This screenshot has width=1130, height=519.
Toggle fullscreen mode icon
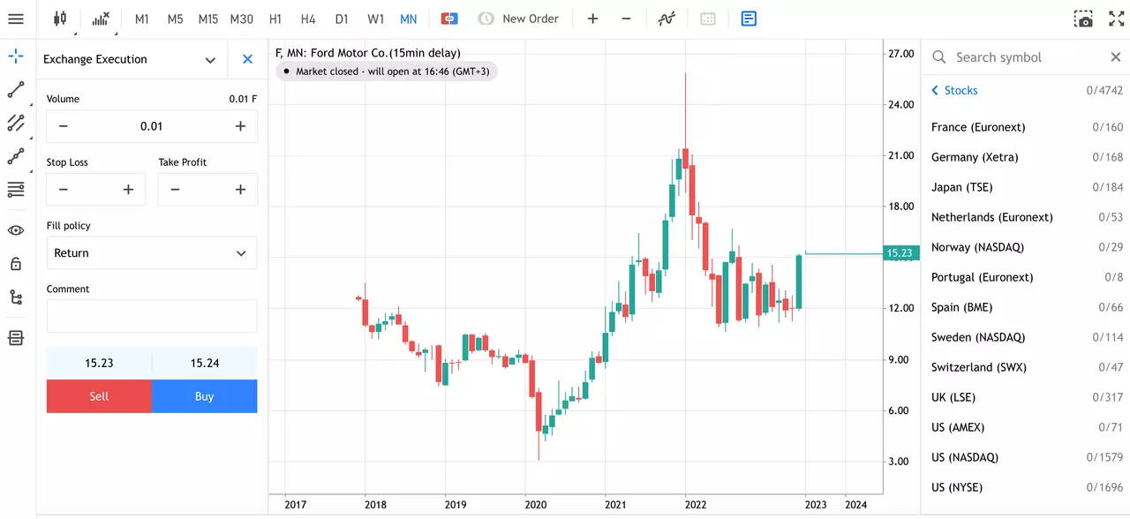(1116, 19)
